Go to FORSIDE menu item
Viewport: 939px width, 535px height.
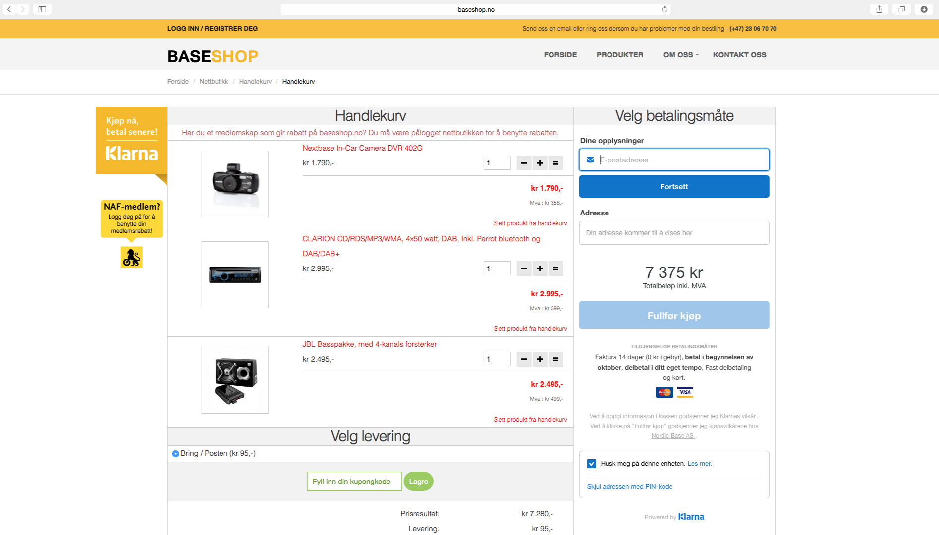point(560,55)
